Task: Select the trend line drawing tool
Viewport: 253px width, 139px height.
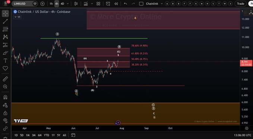Action: point(5,21)
